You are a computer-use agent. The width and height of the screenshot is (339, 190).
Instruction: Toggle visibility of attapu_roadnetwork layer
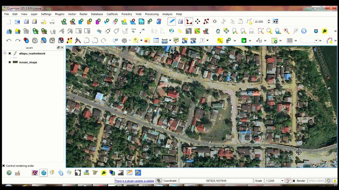tap(10, 54)
